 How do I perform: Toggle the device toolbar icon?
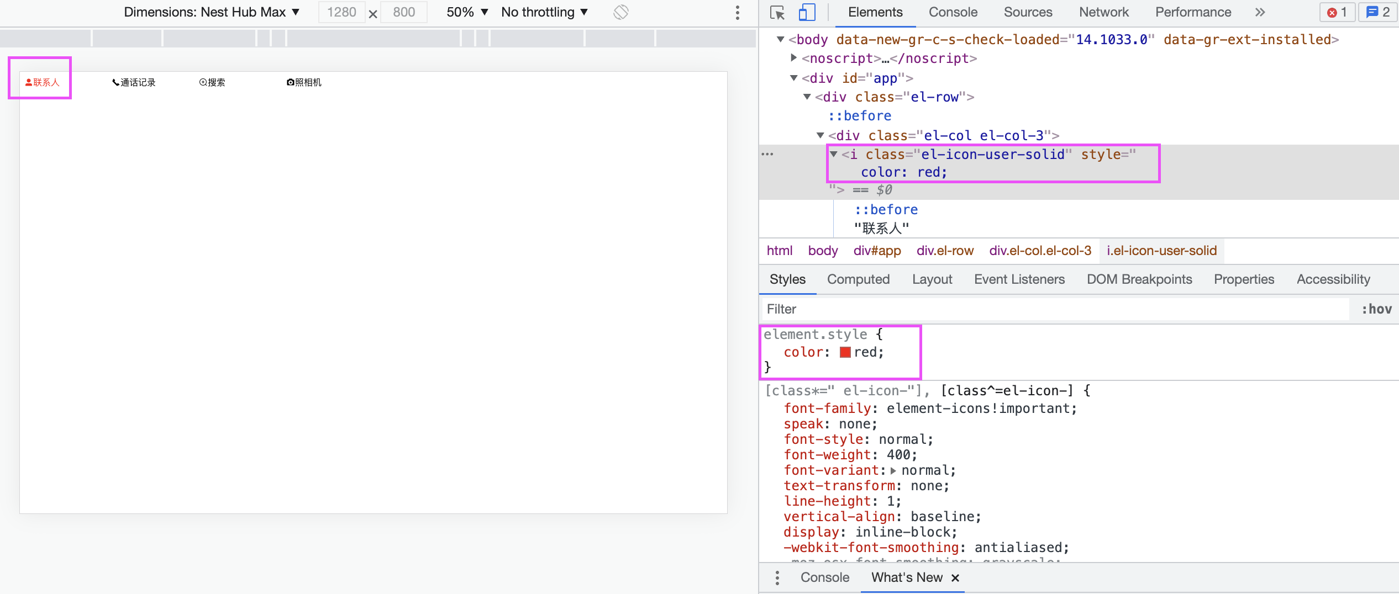(x=807, y=13)
